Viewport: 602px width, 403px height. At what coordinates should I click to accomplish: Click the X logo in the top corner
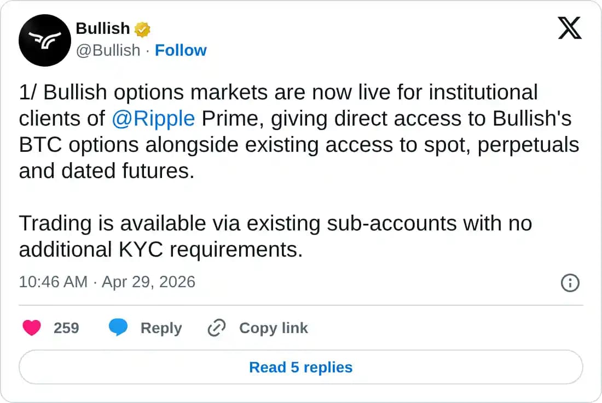[x=570, y=28]
